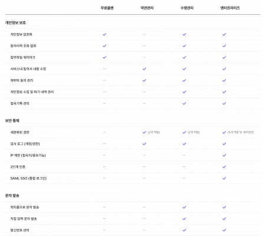Click 수명관리 checkmark in 발신번호 관리 row
This screenshot has height=236, width=263.
pos(184,230)
